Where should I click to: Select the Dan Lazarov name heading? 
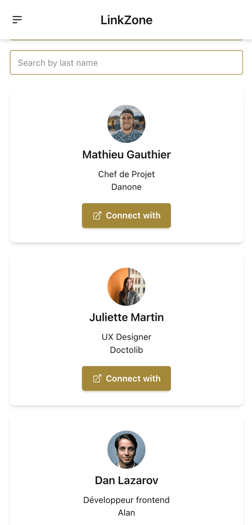[x=126, y=481]
